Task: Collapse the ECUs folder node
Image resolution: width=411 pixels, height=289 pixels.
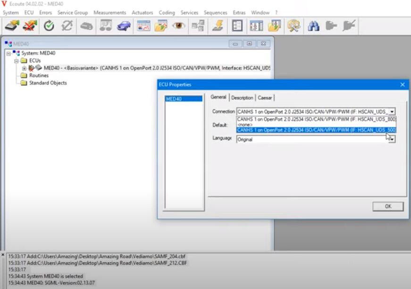Action: tap(17, 61)
